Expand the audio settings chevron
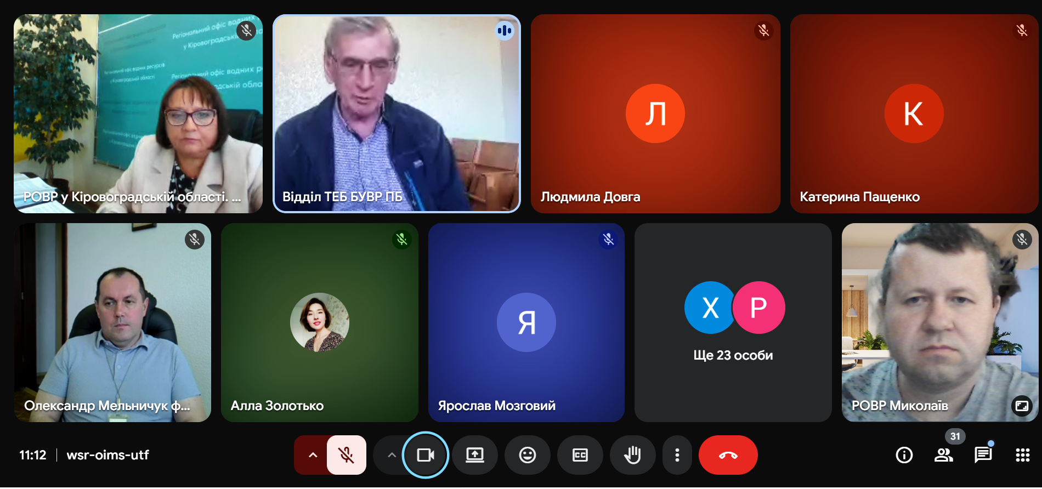1042x489 pixels. coord(313,455)
